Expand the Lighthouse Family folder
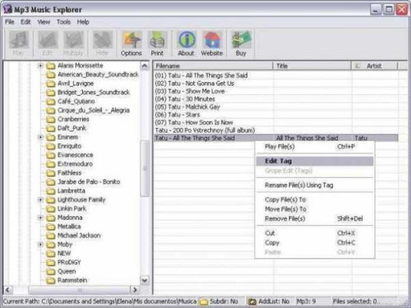Image resolution: width=411 pixels, height=308 pixels. [40, 199]
